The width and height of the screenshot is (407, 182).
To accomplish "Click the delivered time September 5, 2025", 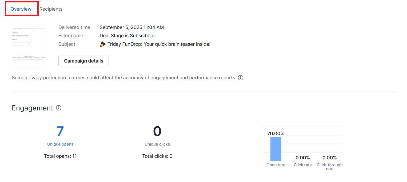I will (x=131, y=27).
